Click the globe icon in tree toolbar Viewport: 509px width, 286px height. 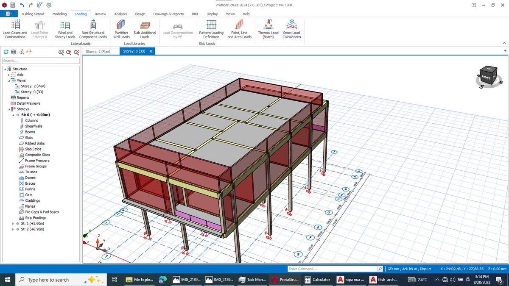pos(14,52)
